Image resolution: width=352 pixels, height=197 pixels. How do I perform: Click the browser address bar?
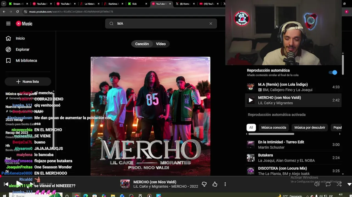[x=123, y=12]
